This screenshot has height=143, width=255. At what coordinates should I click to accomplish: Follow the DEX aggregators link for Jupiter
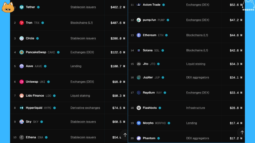tap(197, 78)
